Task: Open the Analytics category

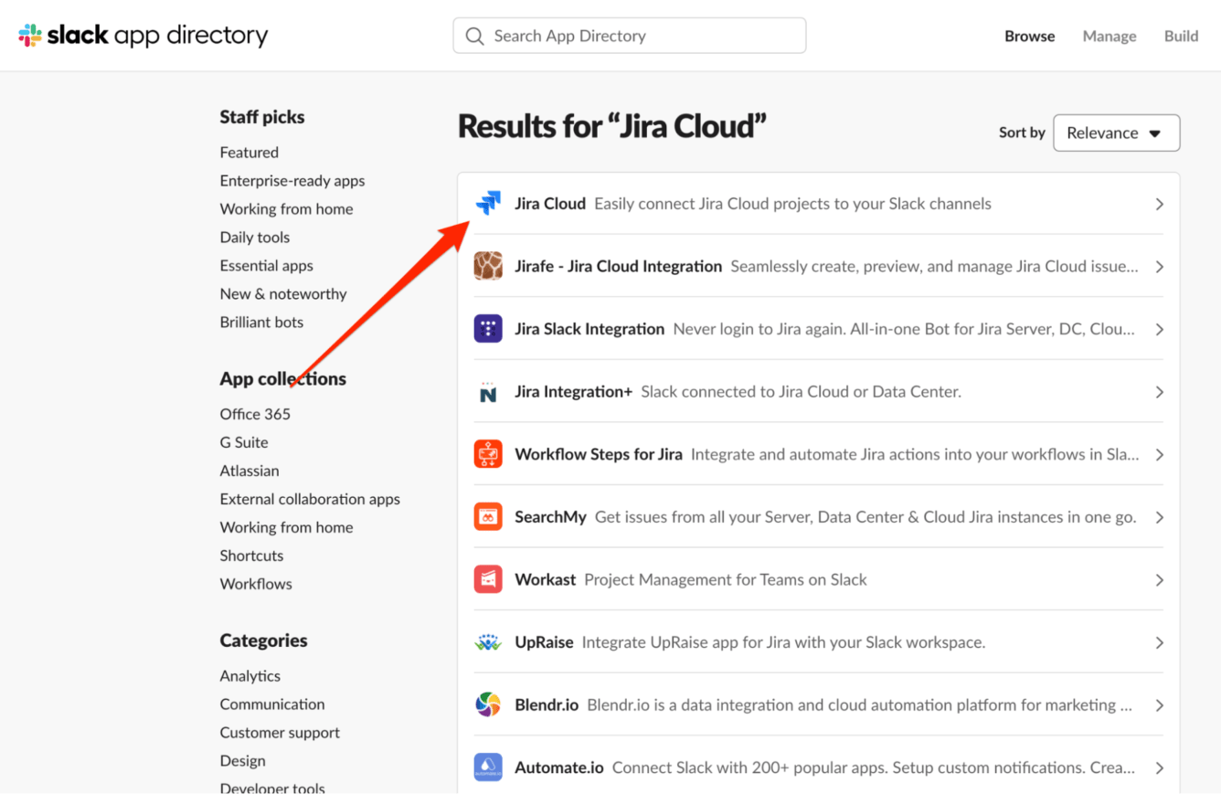Action: pyautogui.click(x=250, y=676)
